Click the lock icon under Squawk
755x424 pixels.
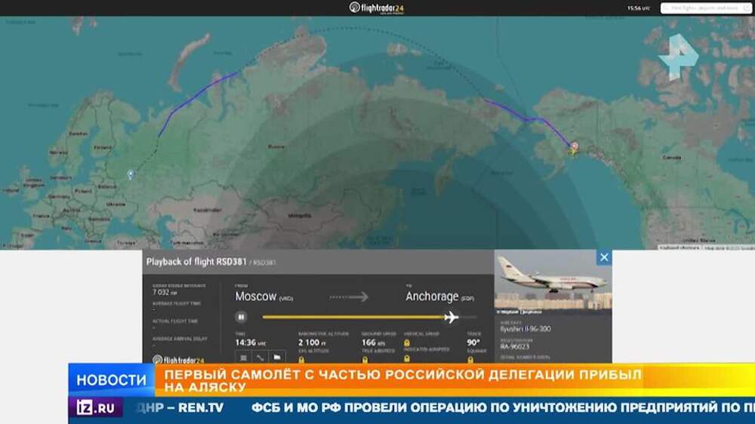tap(470, 360)
